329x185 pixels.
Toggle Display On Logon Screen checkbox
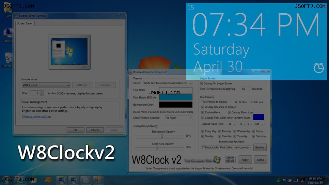(x=202, y=83)
